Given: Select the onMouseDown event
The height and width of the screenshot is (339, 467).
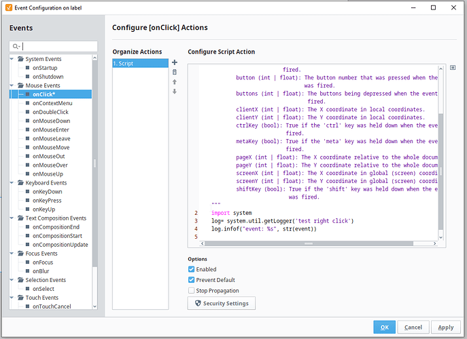Looking at the screenshot, I should [51, 121].
